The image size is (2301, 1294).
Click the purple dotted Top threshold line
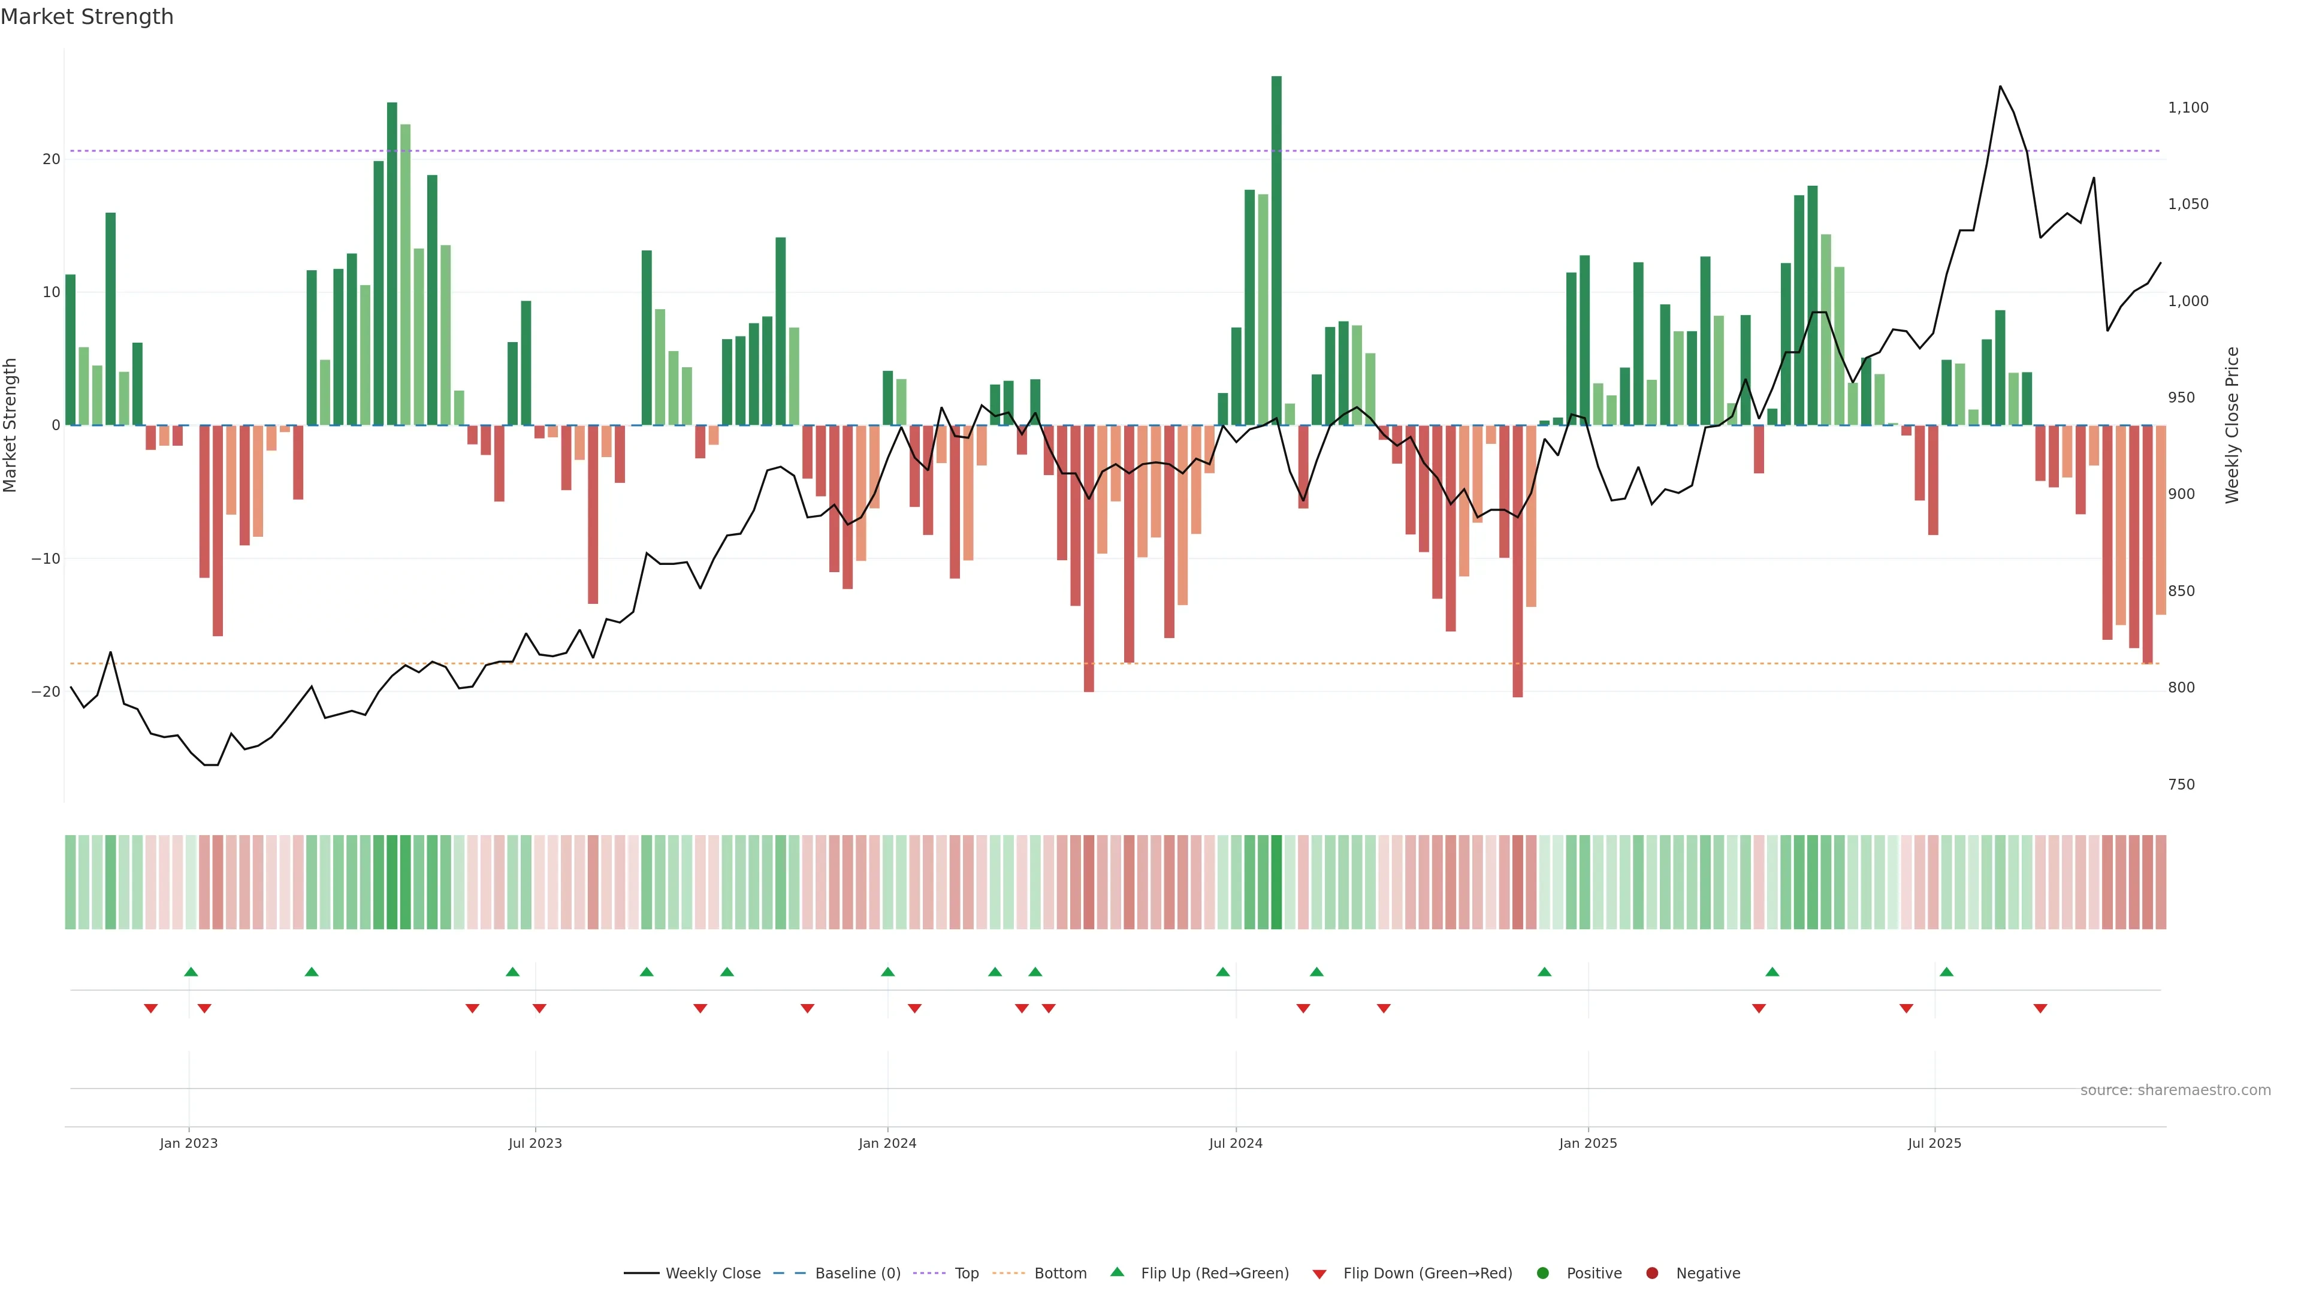[893, 151]
